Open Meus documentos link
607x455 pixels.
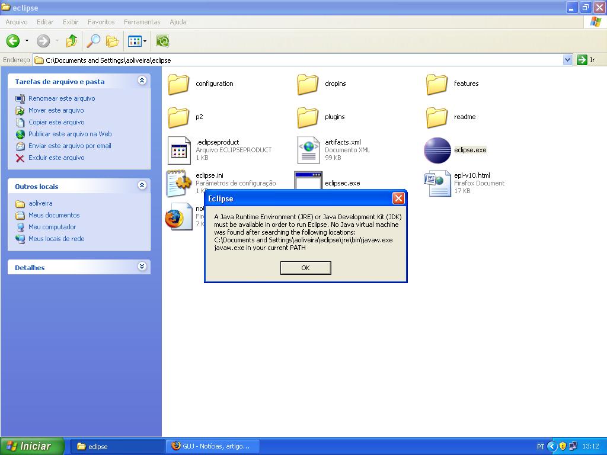54,215
